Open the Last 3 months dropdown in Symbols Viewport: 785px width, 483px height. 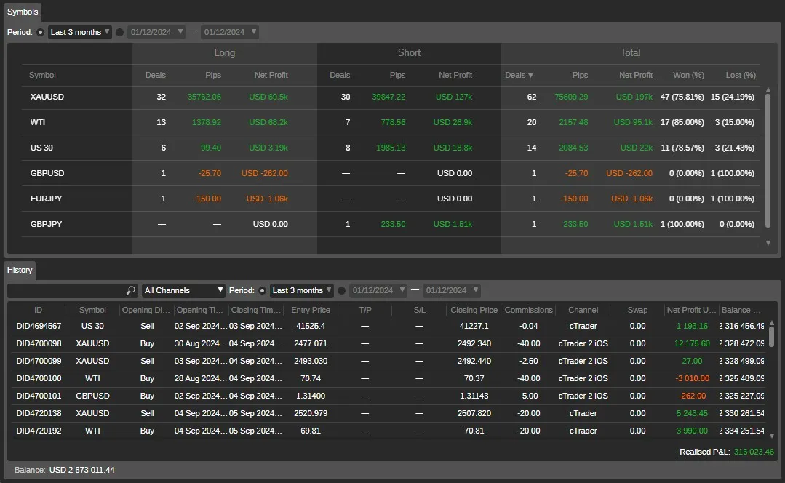(x=80, y=32)
